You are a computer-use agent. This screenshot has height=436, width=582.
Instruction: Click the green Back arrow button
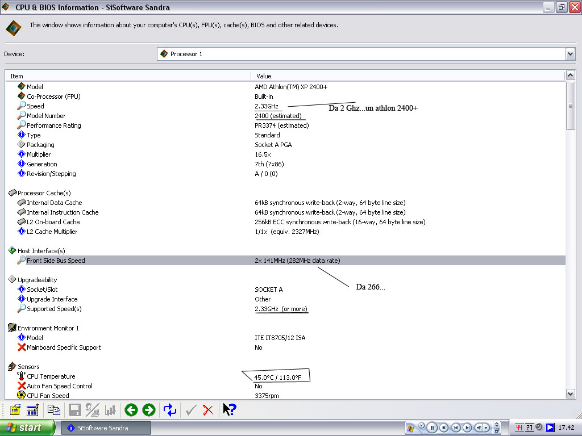click(x=131, y=410)
